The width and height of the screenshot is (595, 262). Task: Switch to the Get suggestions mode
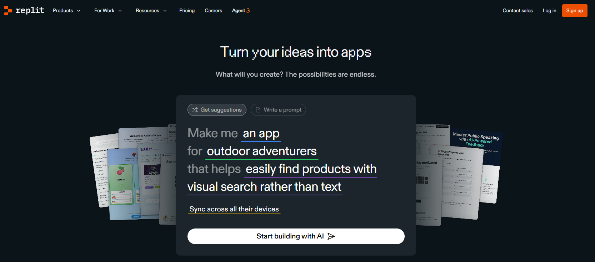(x=217, y=110)
